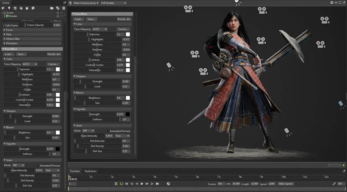Expand the Motion Blur section
The height and width of the screenshot is (192, 347).
32,39
